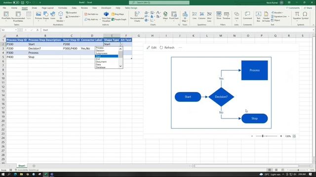Launch Visio Data Visualizer add-in

(106, 16)
